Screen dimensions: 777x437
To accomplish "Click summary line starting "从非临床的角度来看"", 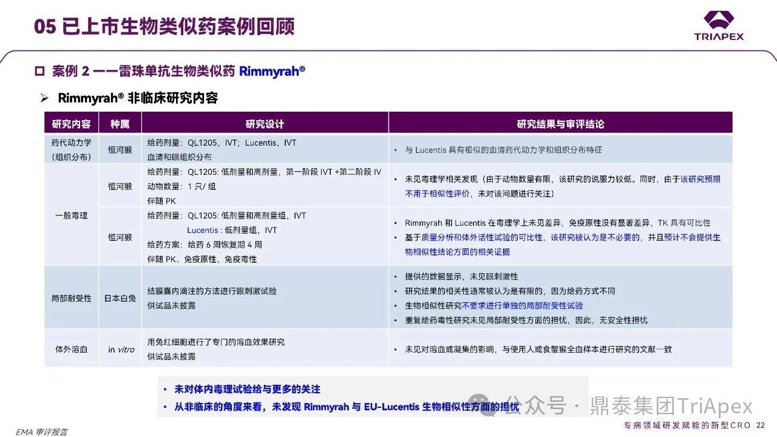I will pyautogui.click(x=347, y=407).
